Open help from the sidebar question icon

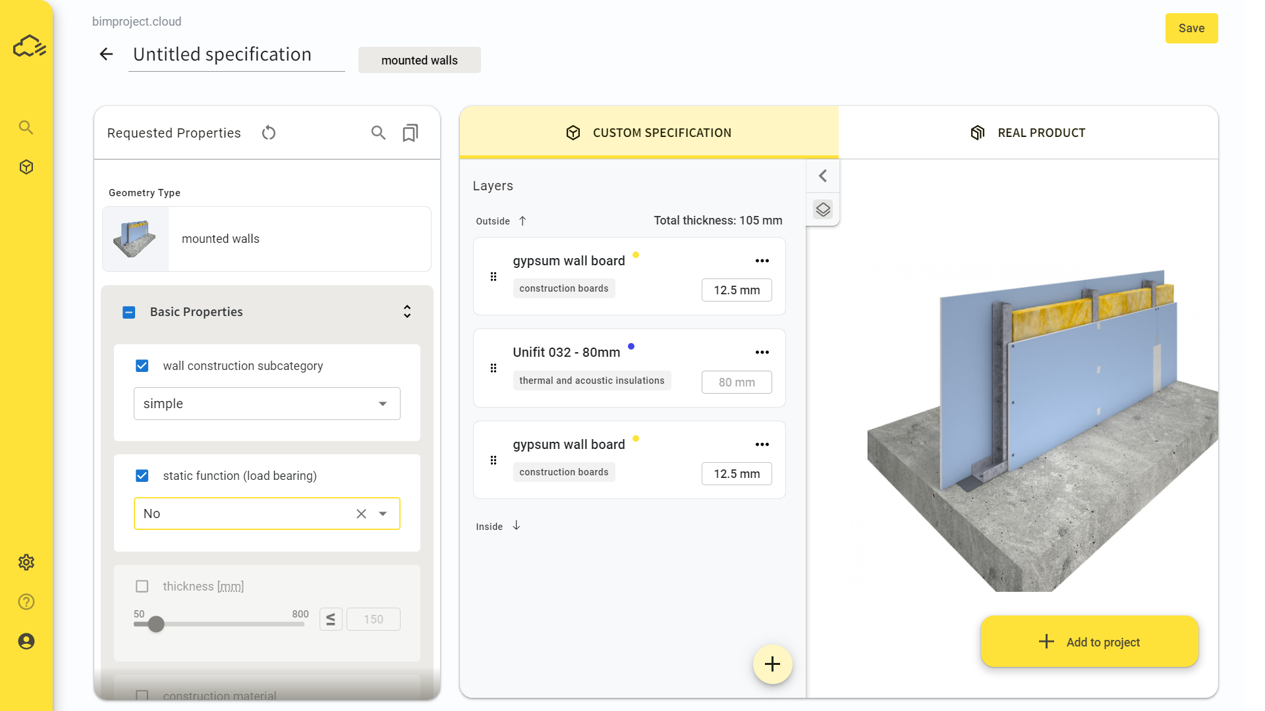[x=26, y=602]
